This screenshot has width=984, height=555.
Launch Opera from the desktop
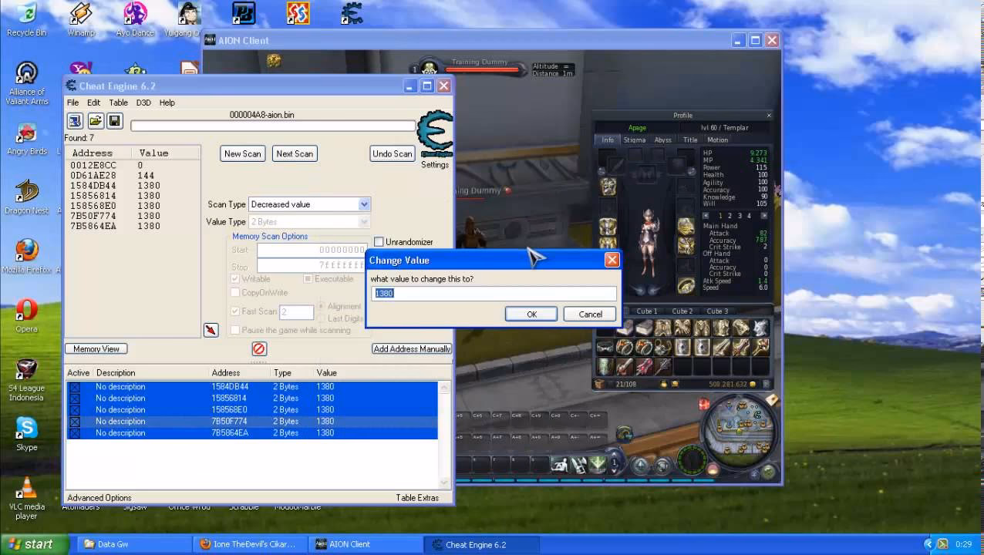click(x=26, y=315)
